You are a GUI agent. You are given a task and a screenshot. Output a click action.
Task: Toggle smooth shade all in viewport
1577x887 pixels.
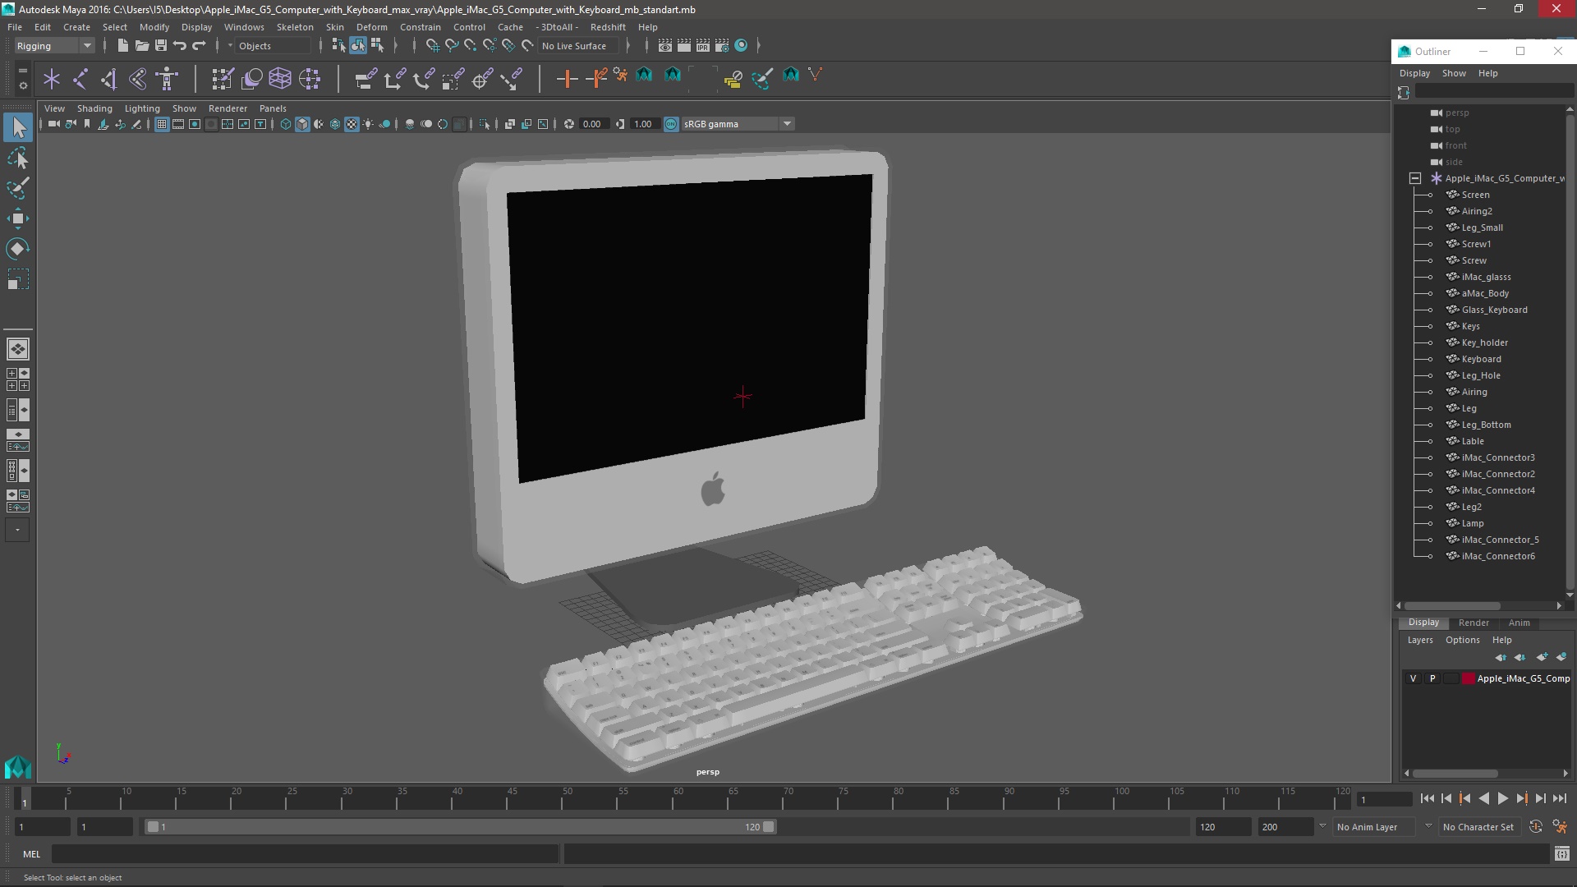click(x=302, y=124)
